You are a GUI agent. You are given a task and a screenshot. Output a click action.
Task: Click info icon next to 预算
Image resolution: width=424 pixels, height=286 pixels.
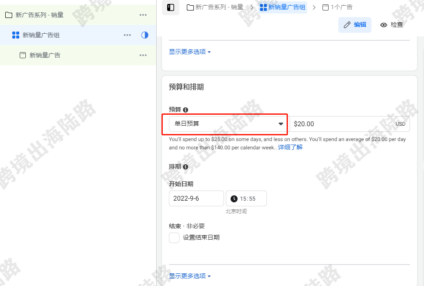(x=186, y=110)
